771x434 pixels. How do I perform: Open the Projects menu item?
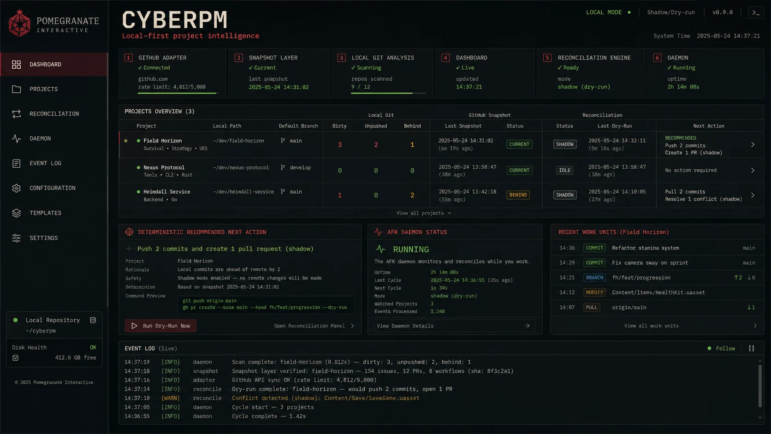(54, 89)
